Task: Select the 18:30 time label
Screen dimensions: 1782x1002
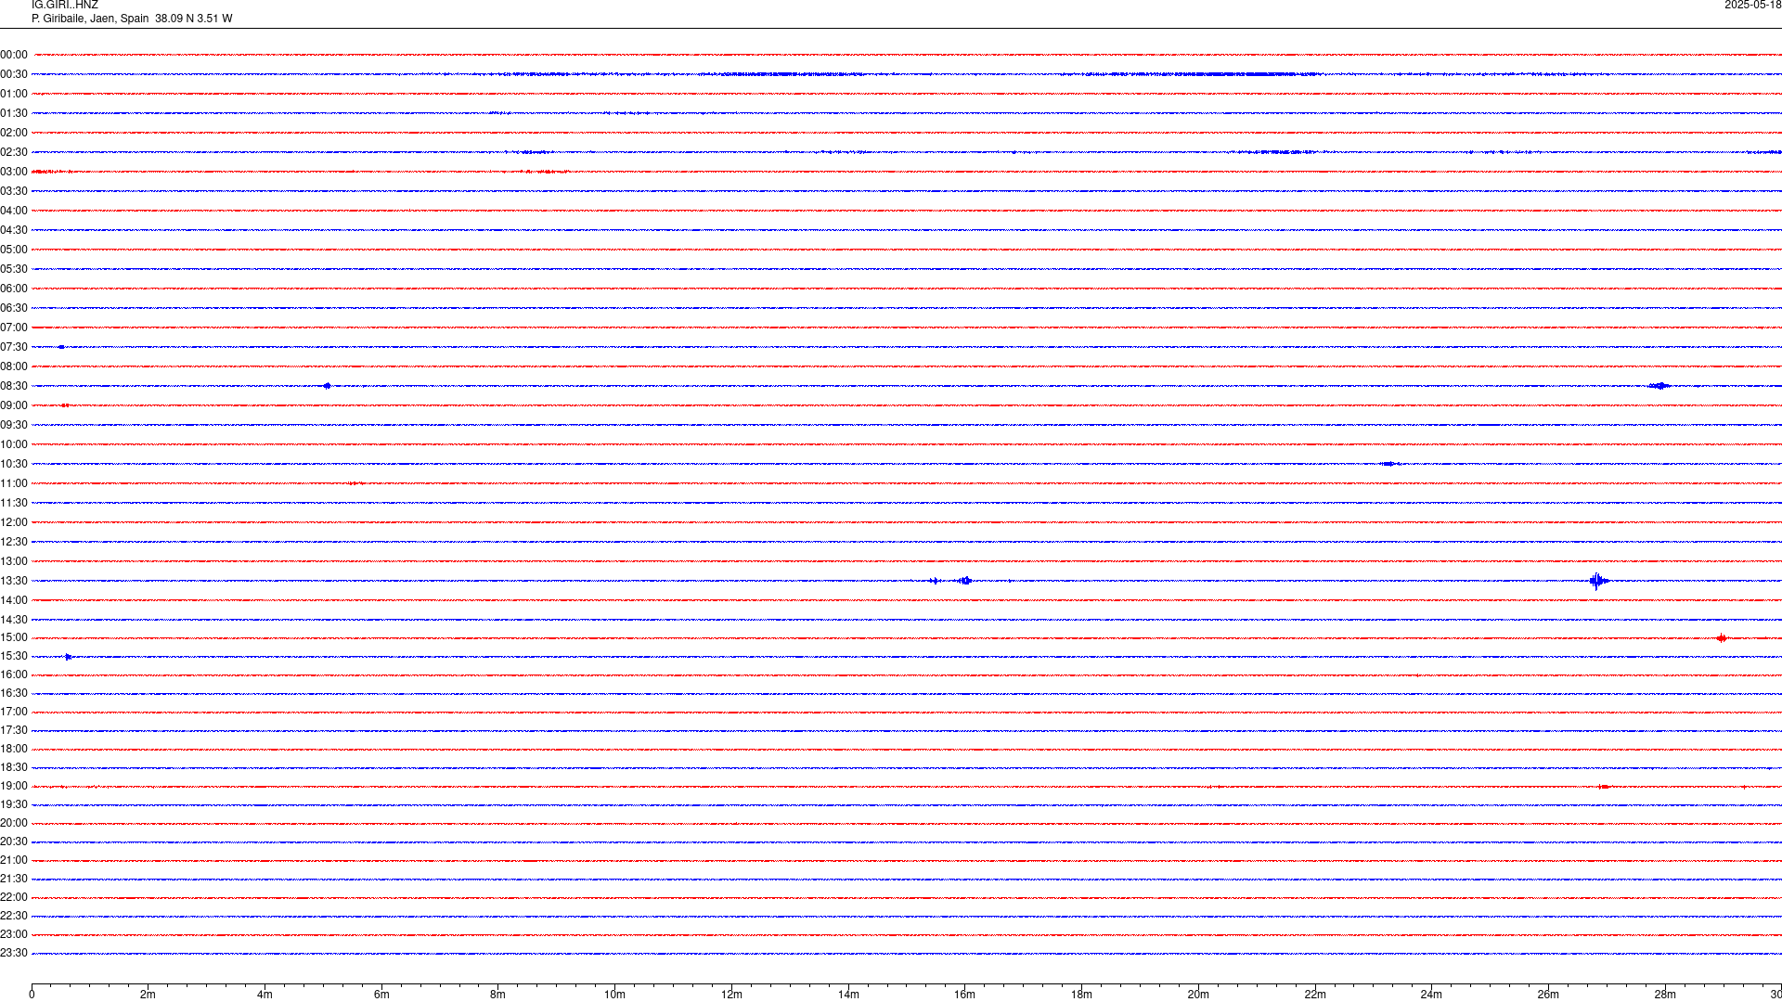Action: [14, 767]
